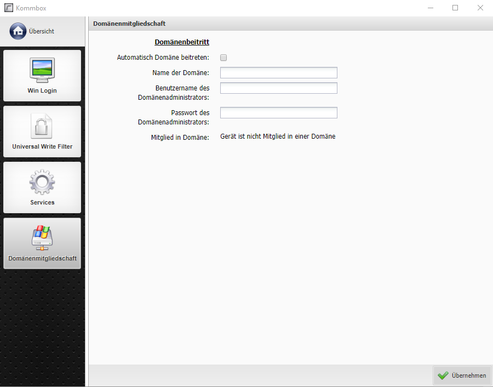Viewport: 493px width, 387px height.
Task: Select the Universal Write Filter padlock icon
Action: point(42,126)
